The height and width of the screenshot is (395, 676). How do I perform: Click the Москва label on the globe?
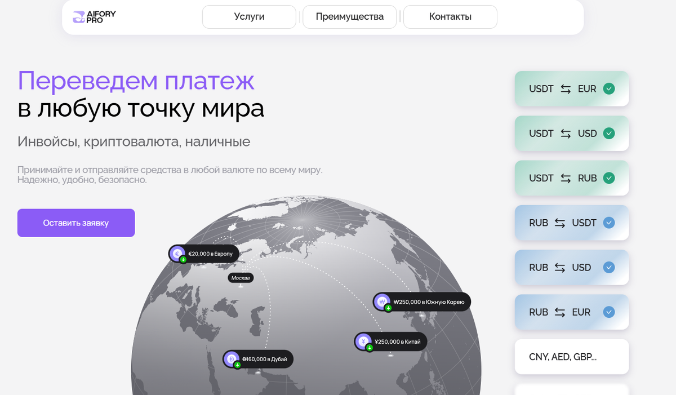[x=241, y=277]
